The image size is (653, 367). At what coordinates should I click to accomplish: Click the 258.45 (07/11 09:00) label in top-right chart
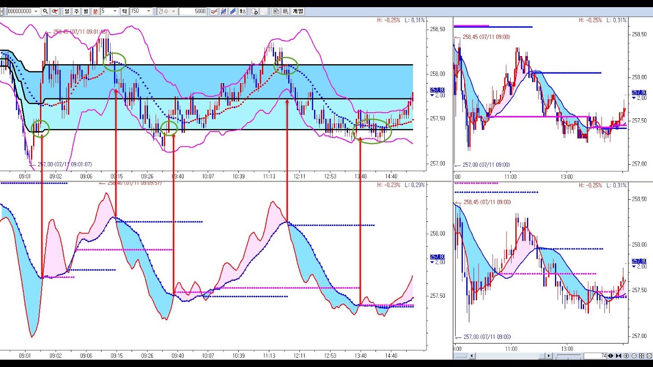point(487,37)
